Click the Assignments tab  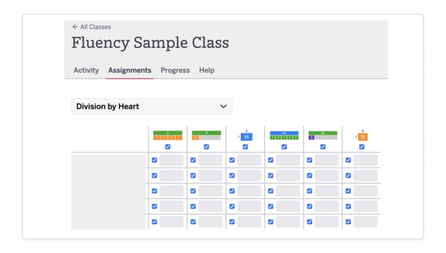(130, 70)
